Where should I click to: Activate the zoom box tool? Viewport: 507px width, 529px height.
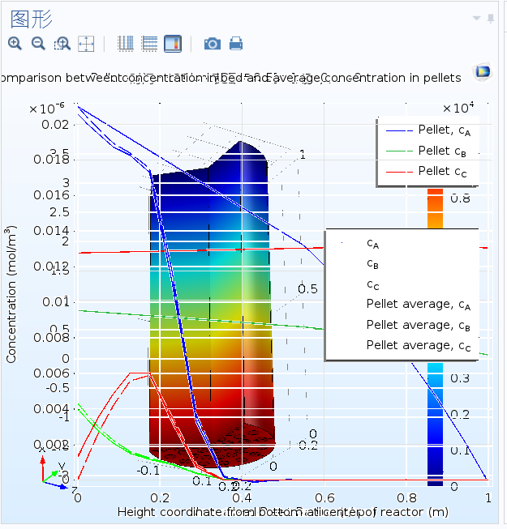[62, 44]
